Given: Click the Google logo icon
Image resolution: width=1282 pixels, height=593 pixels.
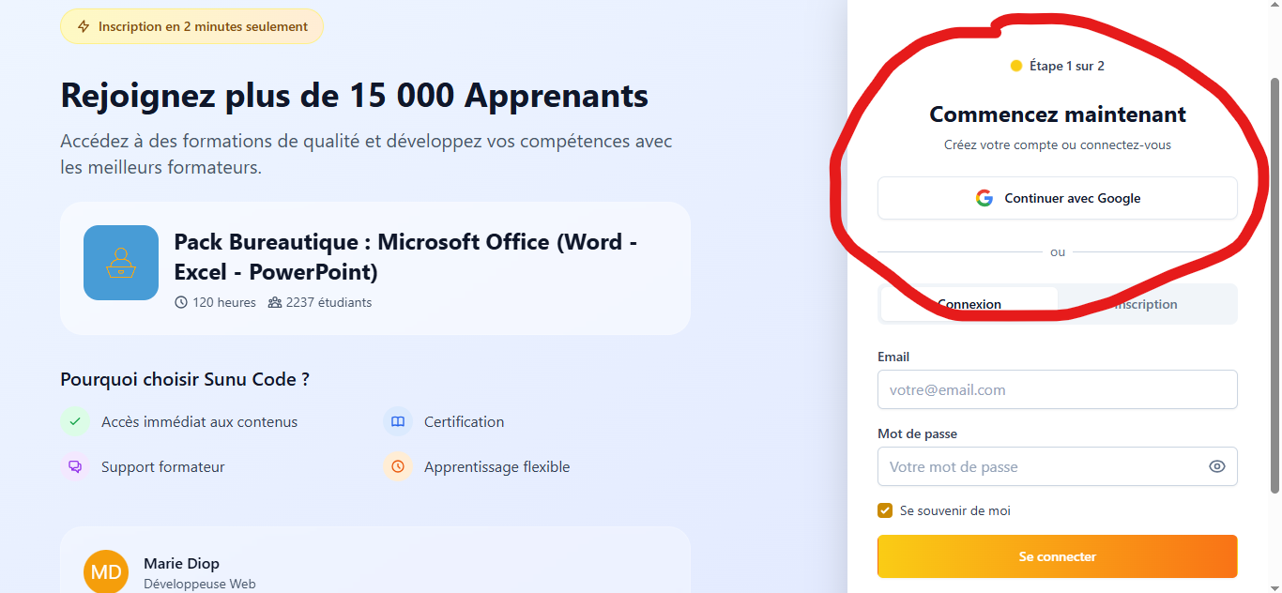Looking at the screenshot, I should (x=984, y=198).
